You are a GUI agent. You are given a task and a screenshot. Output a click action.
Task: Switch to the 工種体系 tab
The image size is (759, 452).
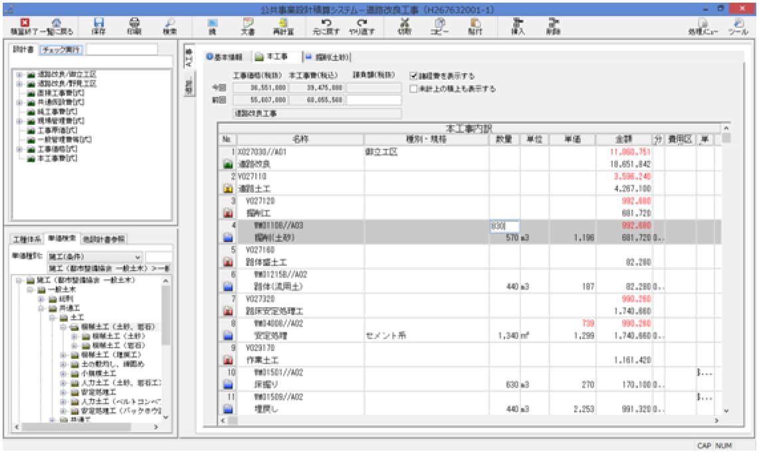coord(27,239)
